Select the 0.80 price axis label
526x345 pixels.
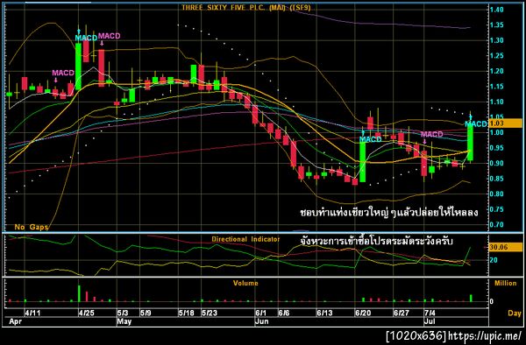tap(496, 194)
